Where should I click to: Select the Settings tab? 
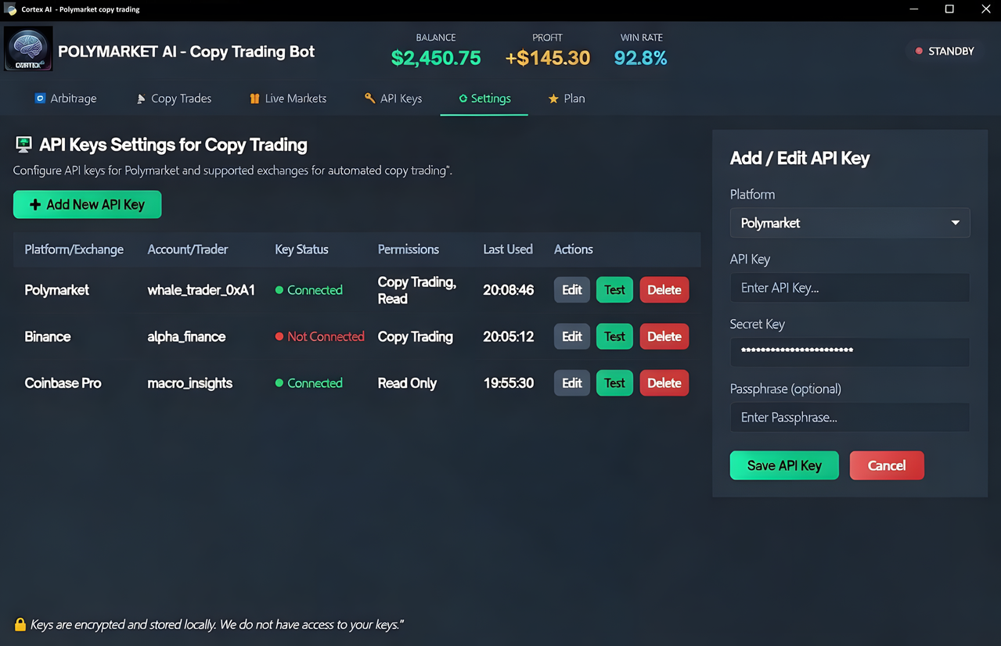coord(484,99)
